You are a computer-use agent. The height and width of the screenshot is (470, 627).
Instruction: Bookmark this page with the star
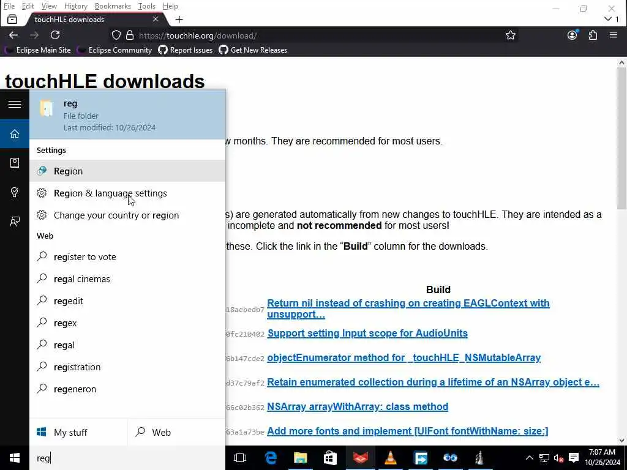point(511,35)
